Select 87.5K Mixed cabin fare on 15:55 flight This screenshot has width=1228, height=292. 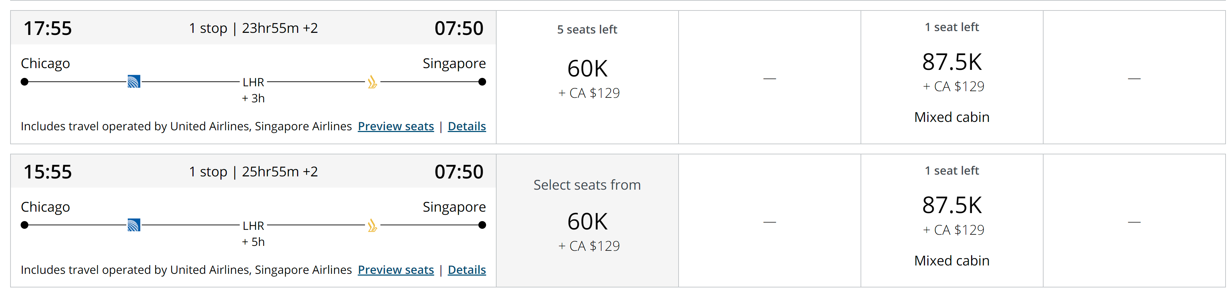click(952, 221)
